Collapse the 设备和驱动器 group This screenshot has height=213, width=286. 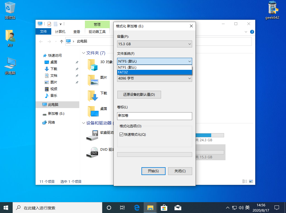tap(83, 123)
